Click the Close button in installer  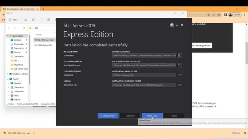[174, 116]
